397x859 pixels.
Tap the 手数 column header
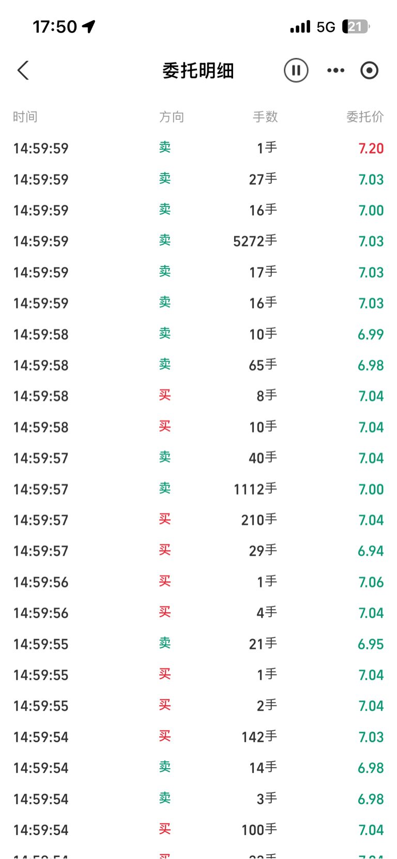tap(265, 117)
